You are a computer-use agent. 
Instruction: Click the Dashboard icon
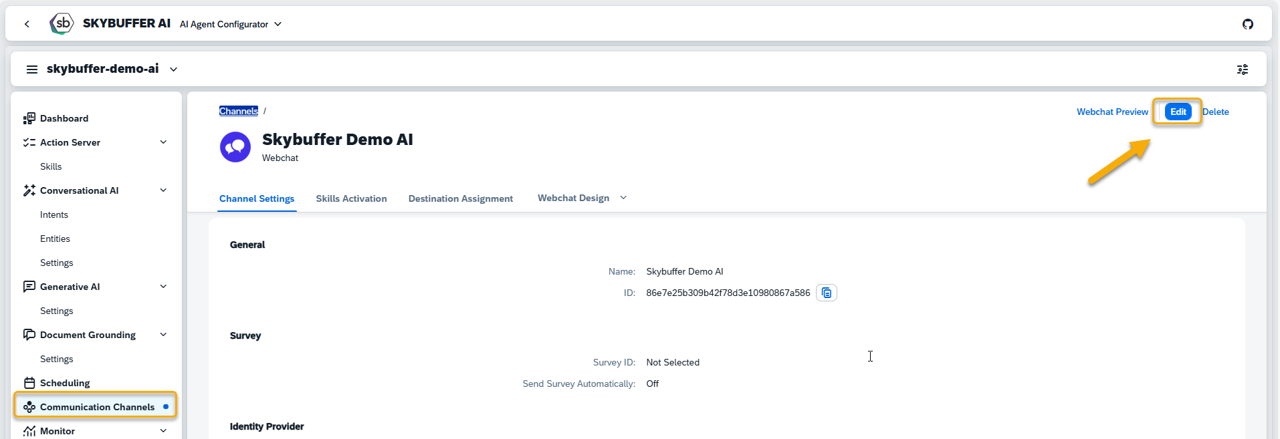click(x=29, y=118)
